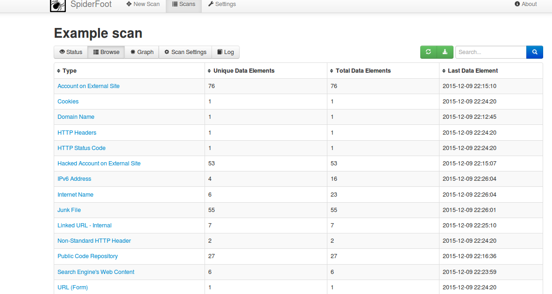Click total value 16 in IPv6 Address row

[334, 179]
